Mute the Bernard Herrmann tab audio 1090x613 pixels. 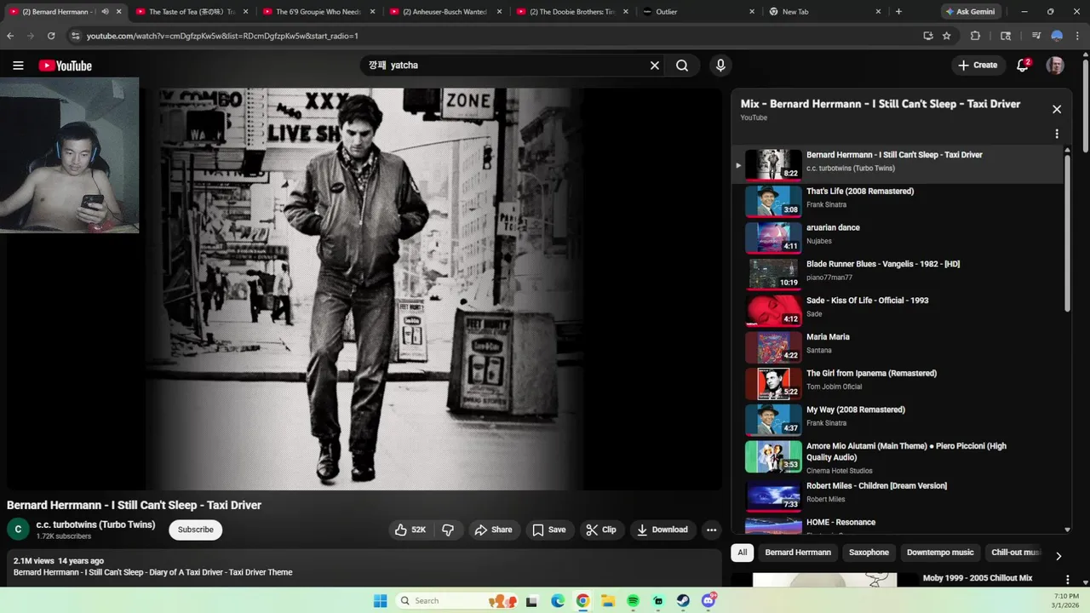point(105,12)
